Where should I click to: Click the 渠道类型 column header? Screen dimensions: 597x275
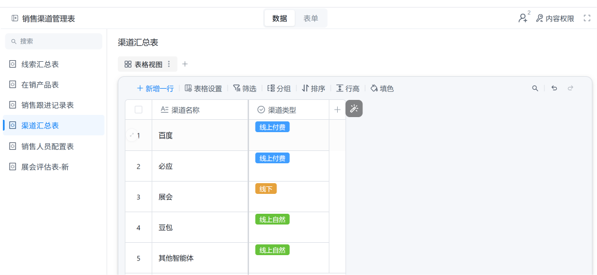[x=289, y=110]
